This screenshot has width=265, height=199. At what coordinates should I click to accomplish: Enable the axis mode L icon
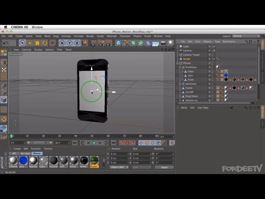point(4,109)
